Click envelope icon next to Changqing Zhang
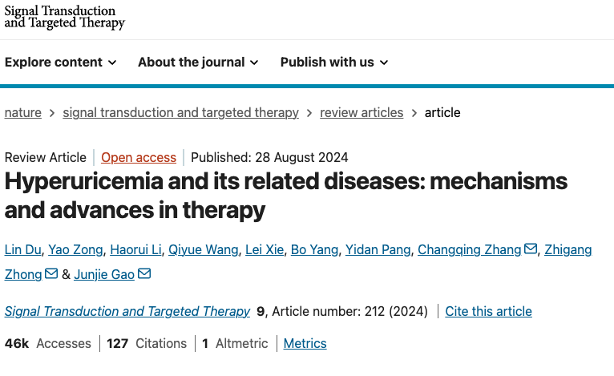 point(531,249)
